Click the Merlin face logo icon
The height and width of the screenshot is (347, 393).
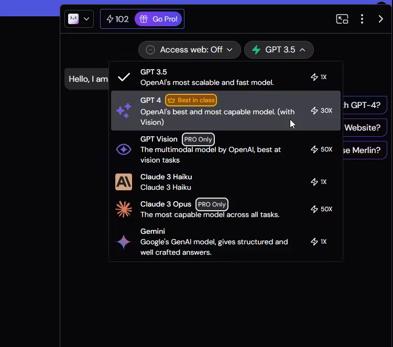click(x=73, y=19)
